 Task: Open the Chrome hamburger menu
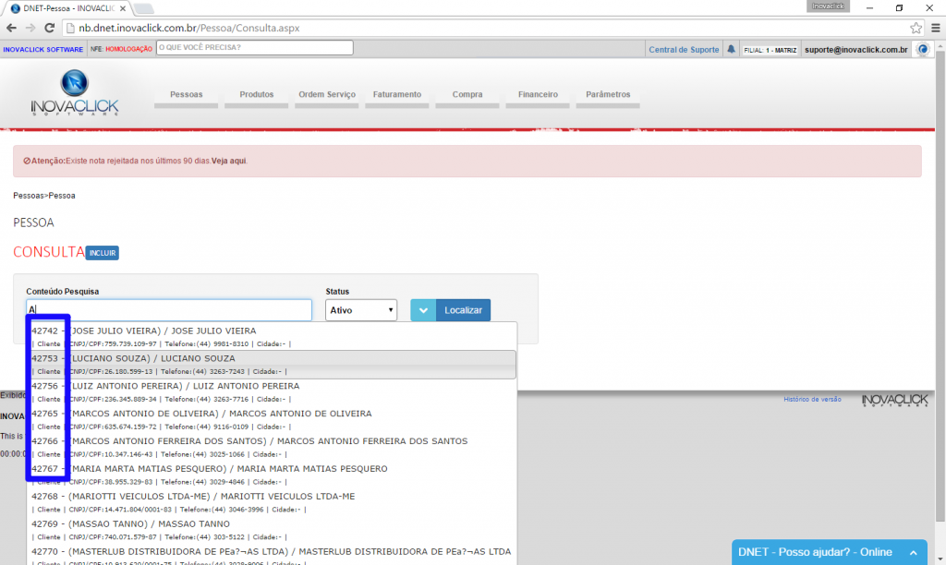[x=934, y=28]
